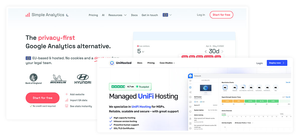Click the Hyundai logo

pos(83,79)
